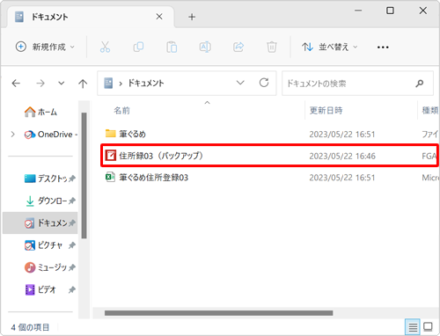Screen dimensions: 440x336
Task: Click the FGA type cell
Action: [429, 156]
